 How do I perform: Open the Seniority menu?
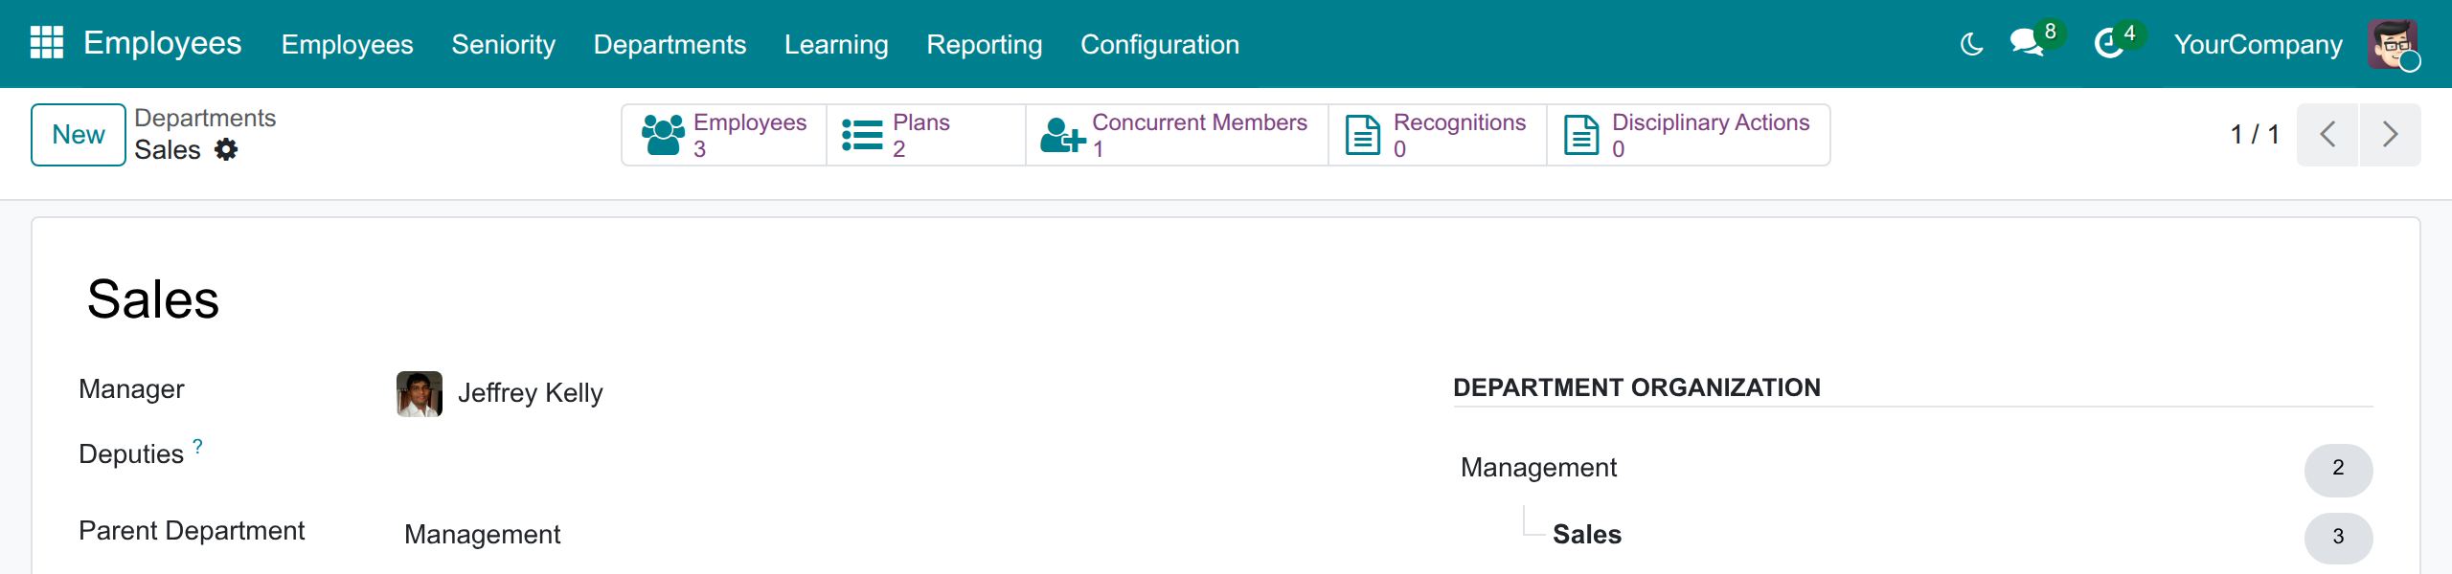503,44
